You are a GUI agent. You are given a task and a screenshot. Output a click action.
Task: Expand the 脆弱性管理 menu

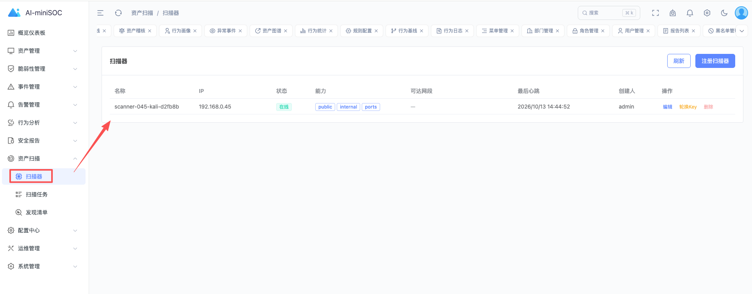point(43,69)
